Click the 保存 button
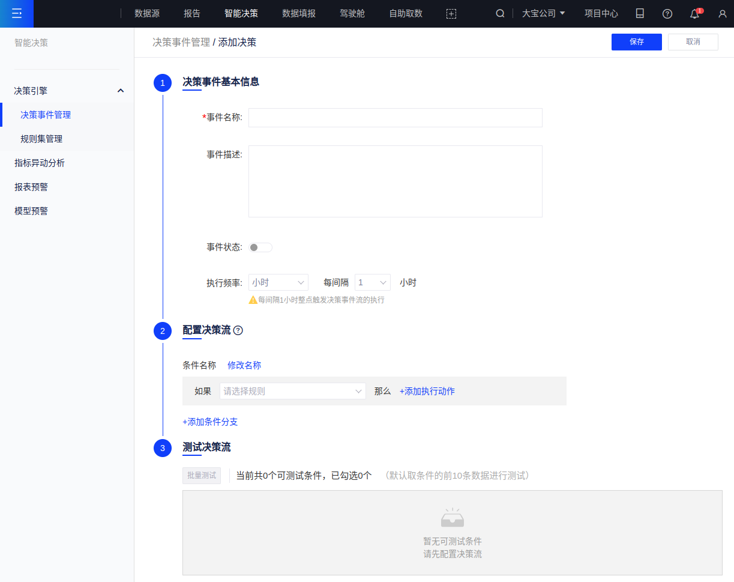This screenshot has height=582, width=734. (x=636, y=42)
